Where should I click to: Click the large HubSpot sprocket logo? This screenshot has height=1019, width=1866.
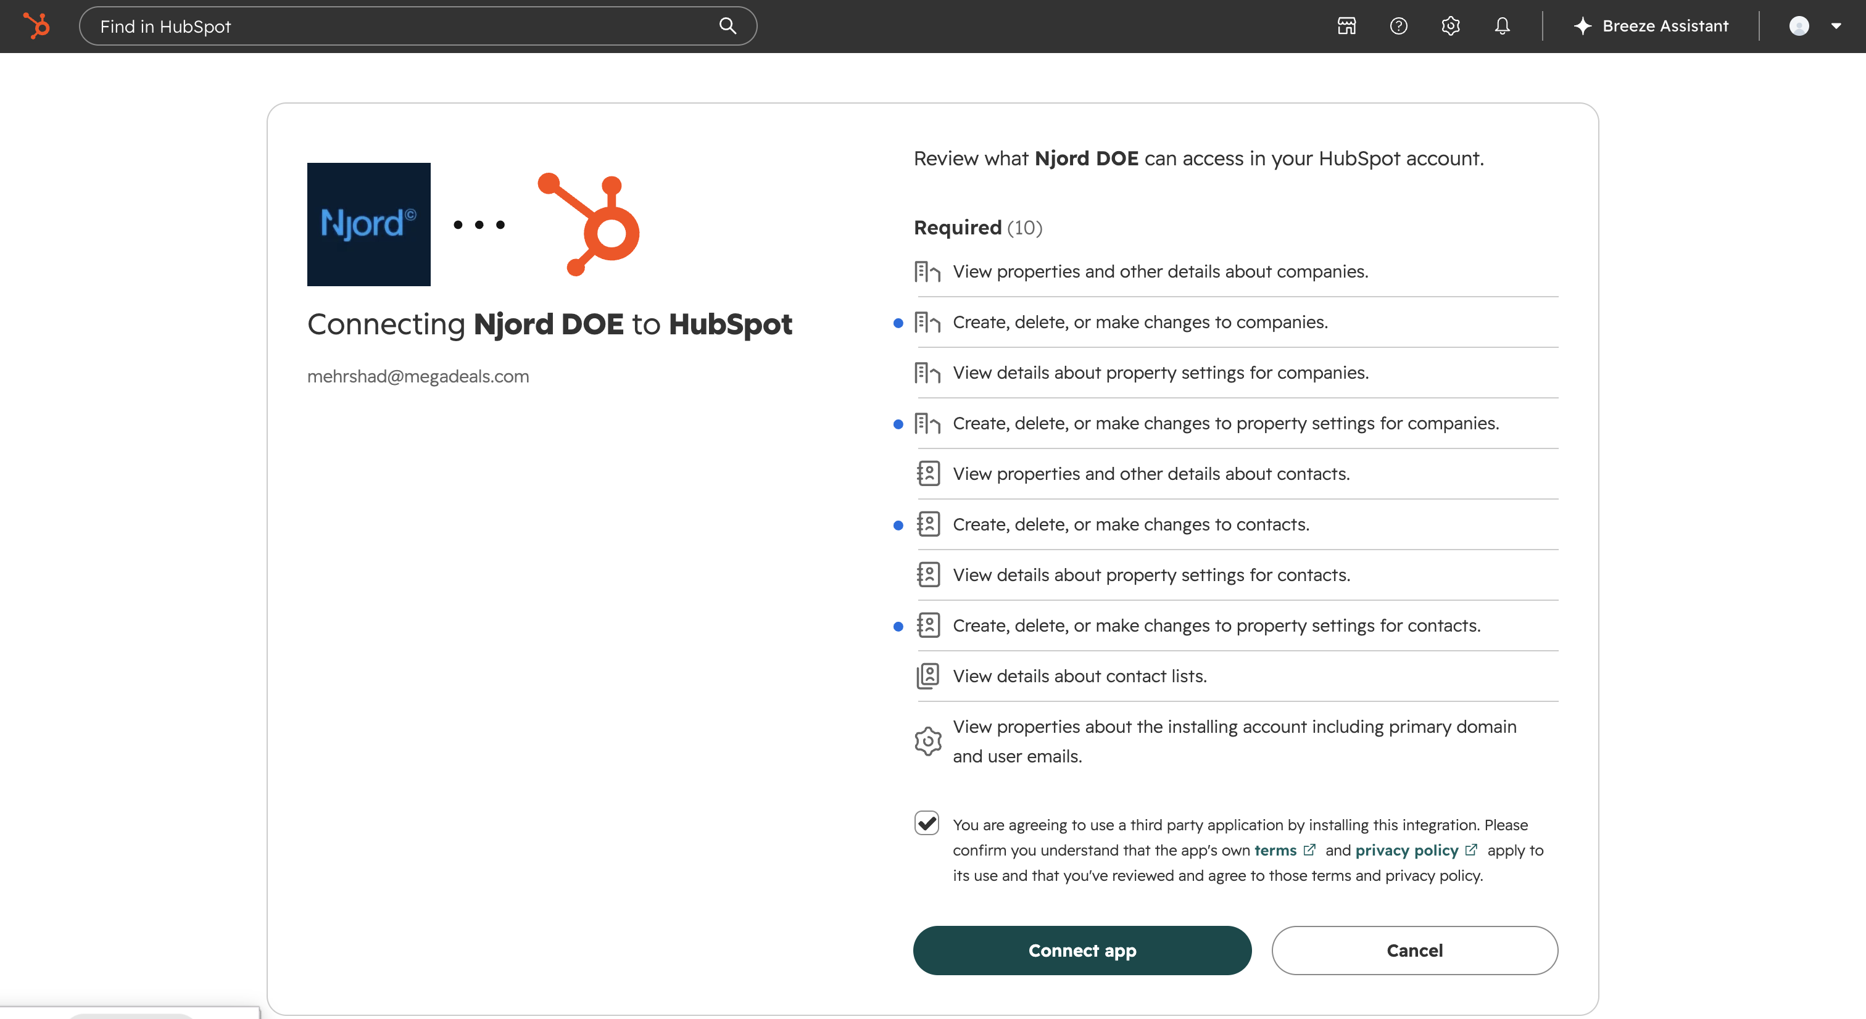click(588, 225)
